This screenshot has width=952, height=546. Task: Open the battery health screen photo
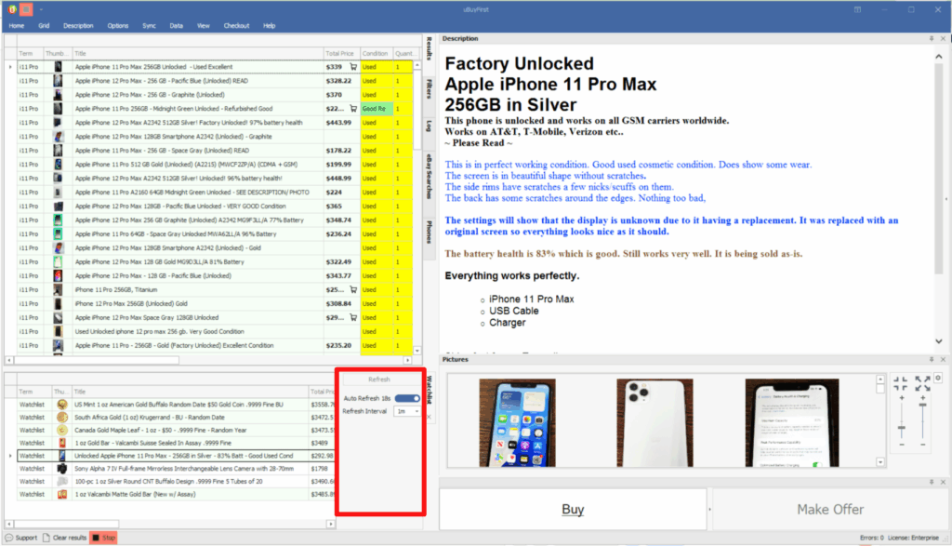click(x=792, y=422)
